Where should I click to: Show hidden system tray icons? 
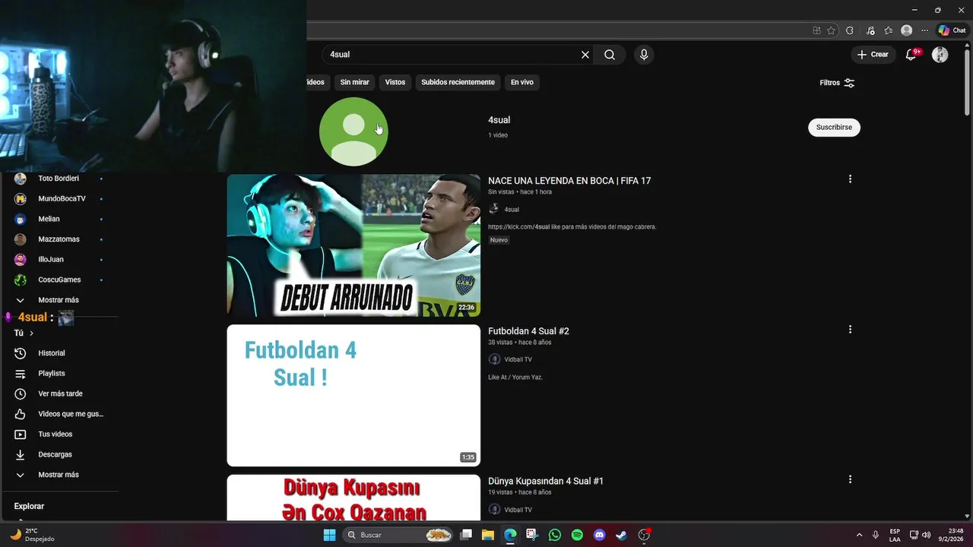click(x=860, y=535)
